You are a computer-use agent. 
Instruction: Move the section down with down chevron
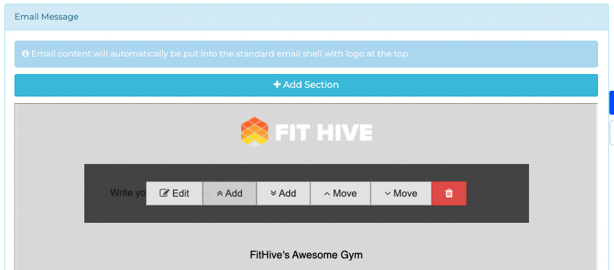(401, 193)
